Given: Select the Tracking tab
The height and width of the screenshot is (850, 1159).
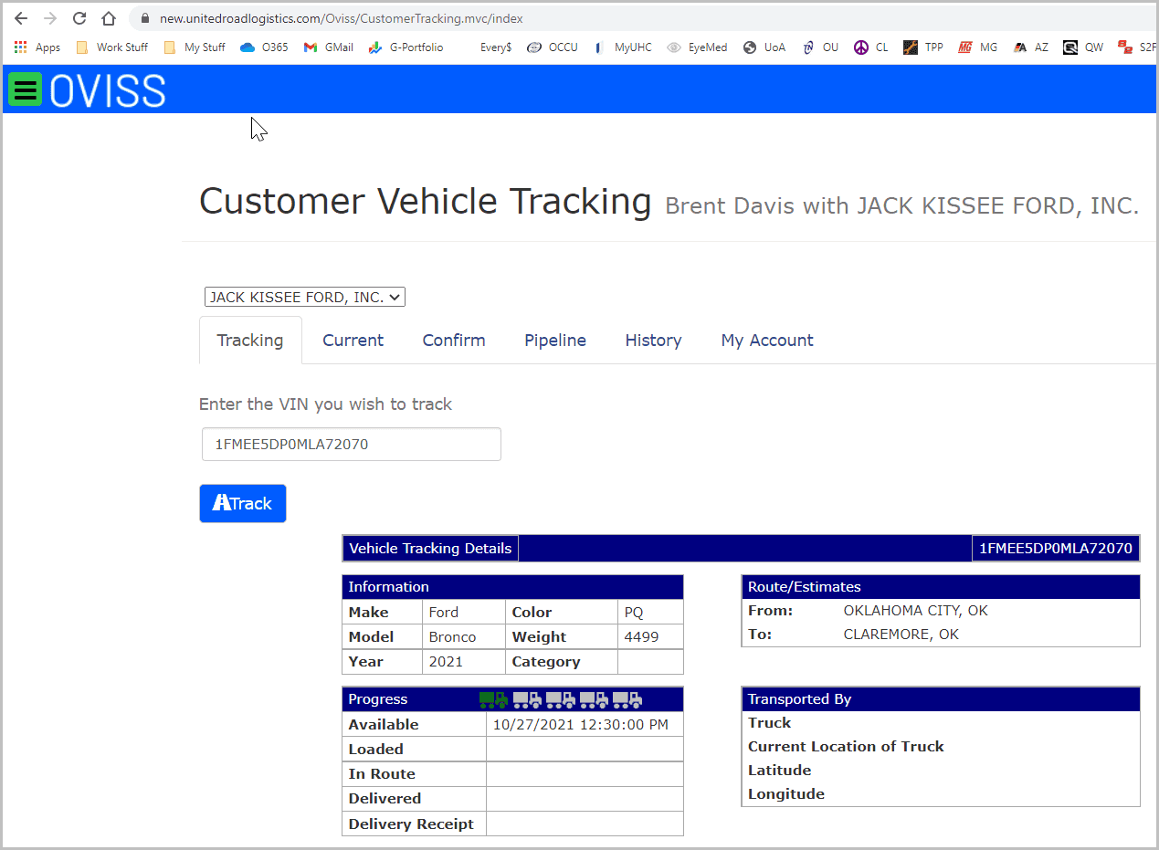Looking at the screenshot, I should pos(250,341).
